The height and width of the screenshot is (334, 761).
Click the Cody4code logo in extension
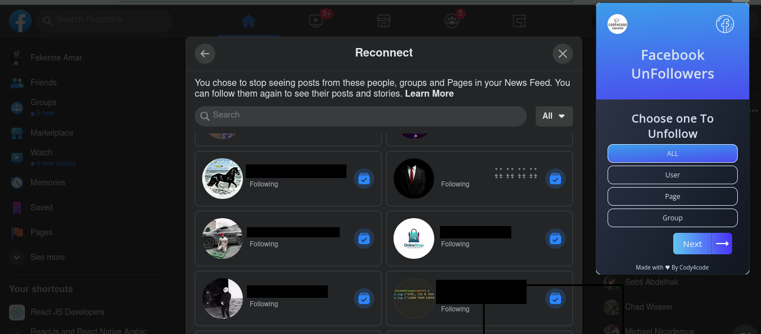click(617, 24)
